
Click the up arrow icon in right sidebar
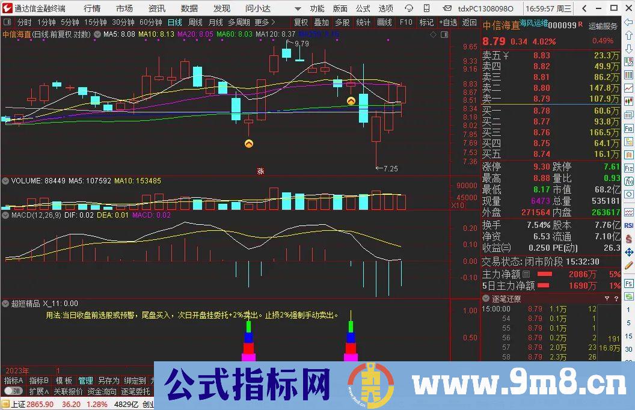pyautogui.click(x=628, y=35)
